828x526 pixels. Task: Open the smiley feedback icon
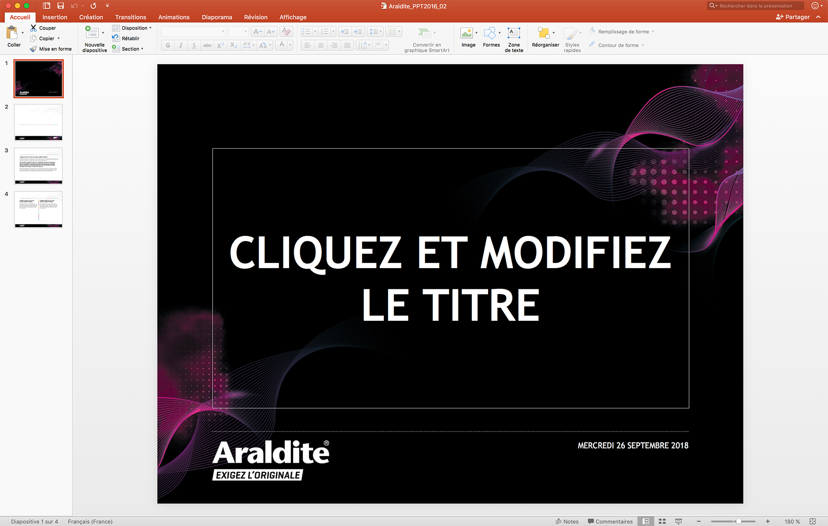tap(815, 6)
